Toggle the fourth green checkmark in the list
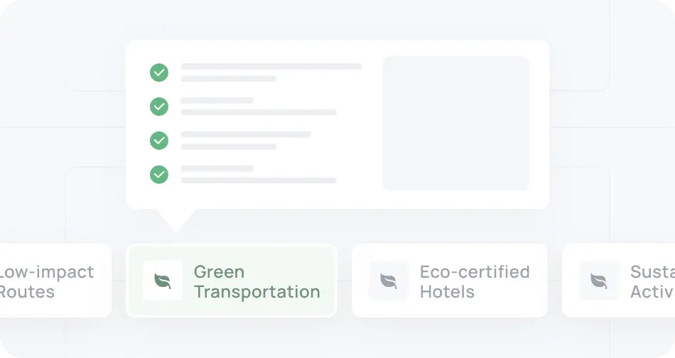Screen dimensions: 675x358 [x=159, y=174]
